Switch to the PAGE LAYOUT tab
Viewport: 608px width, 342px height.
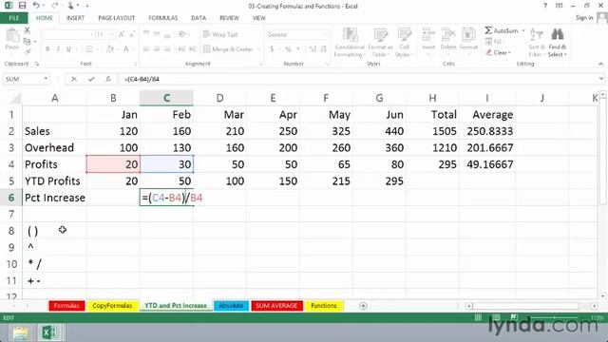[x=116, y=18]
